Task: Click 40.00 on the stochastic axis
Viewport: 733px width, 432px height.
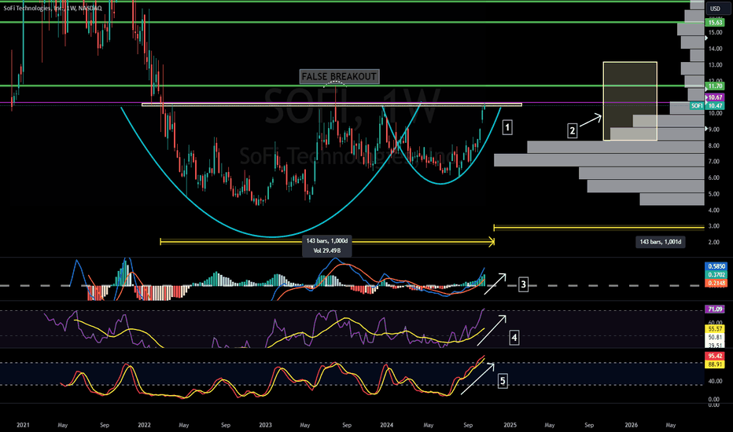Action: coord(715,381)
